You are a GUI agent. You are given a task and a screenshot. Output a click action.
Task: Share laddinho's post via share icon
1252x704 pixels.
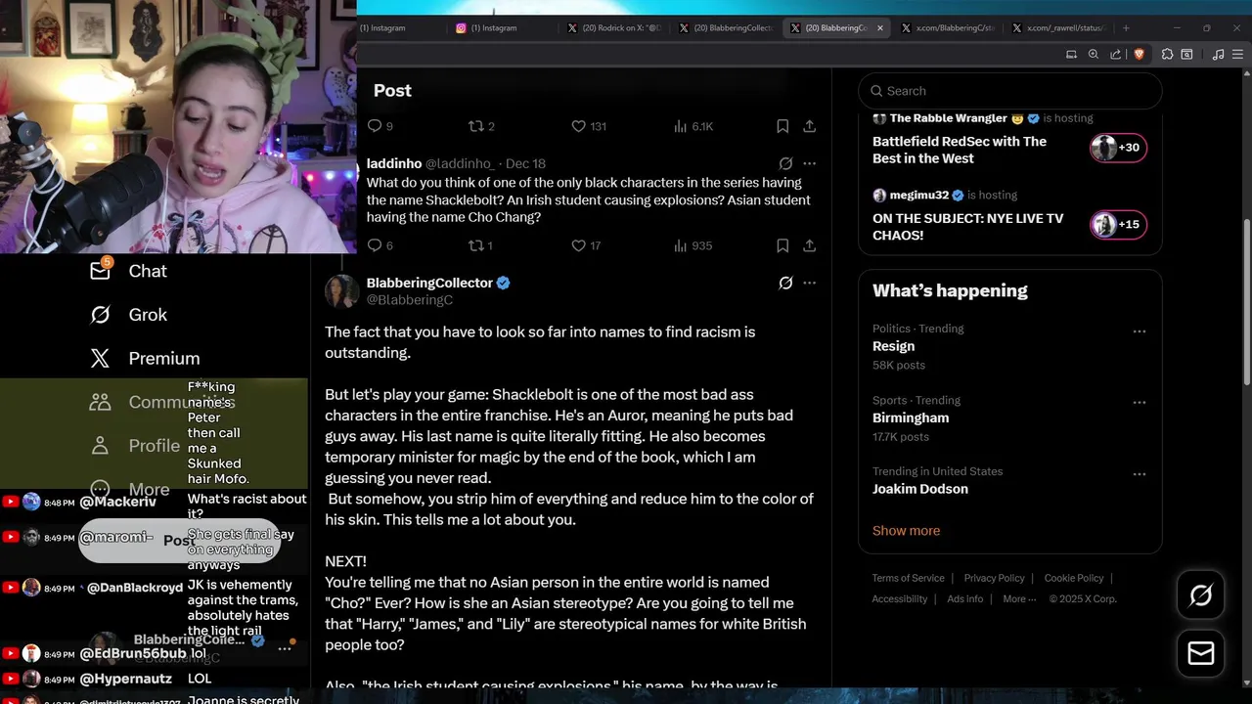[810, 245]
